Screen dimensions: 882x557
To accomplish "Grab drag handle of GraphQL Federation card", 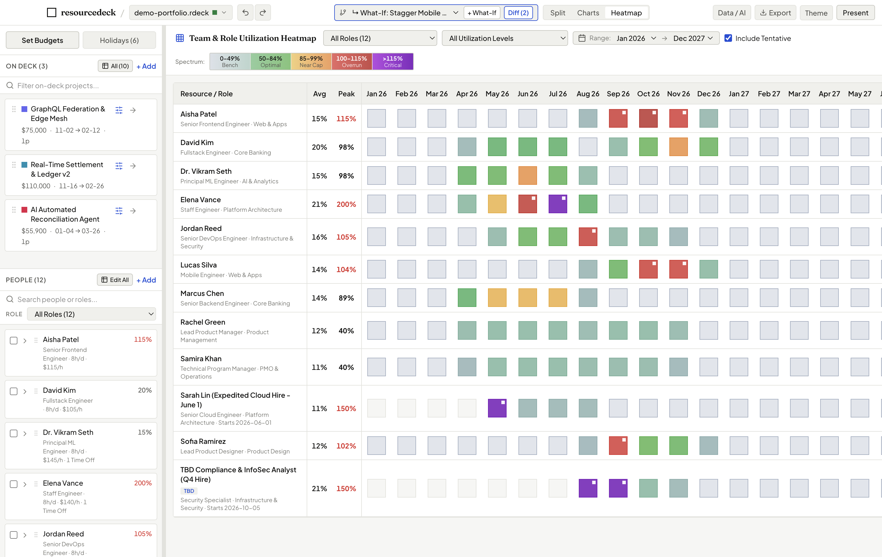I will click(14, 109).
